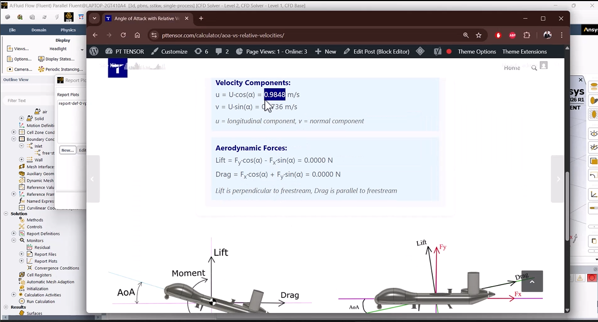Screen dimensions: 598x322
Task: Collapse the Boundary Conditions tree node
Action: pyautogui.click(x=14, y=139)
